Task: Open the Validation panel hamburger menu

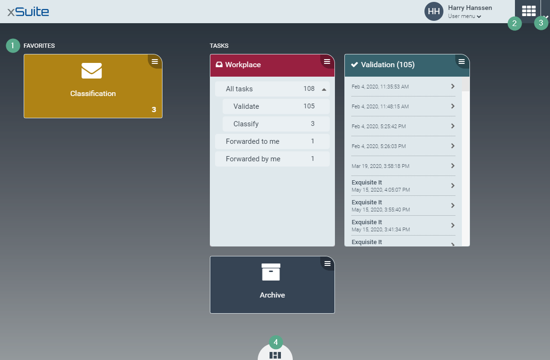Action: point(462,61)
